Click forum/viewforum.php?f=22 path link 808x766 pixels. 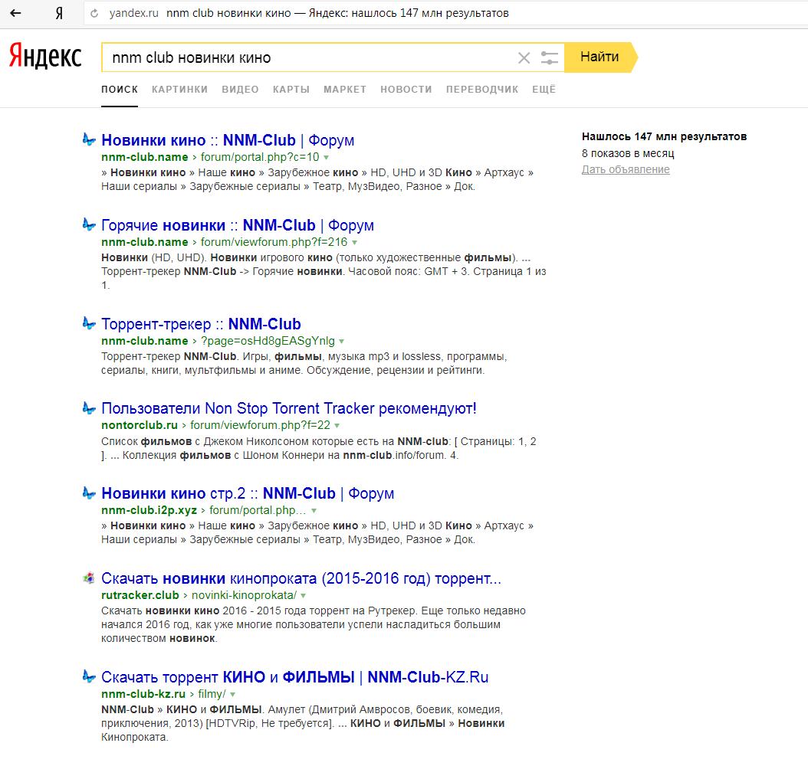coord(260,425)
